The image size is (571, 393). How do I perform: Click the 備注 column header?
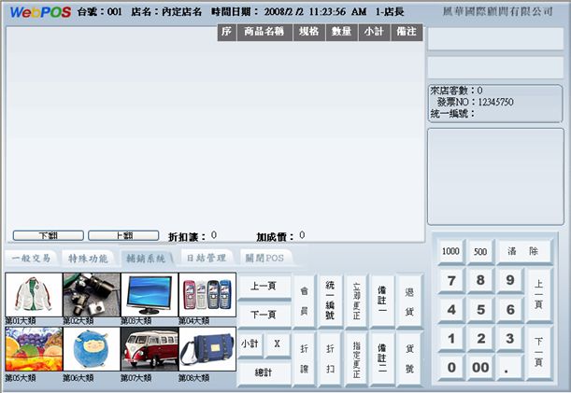pos(407,32)
